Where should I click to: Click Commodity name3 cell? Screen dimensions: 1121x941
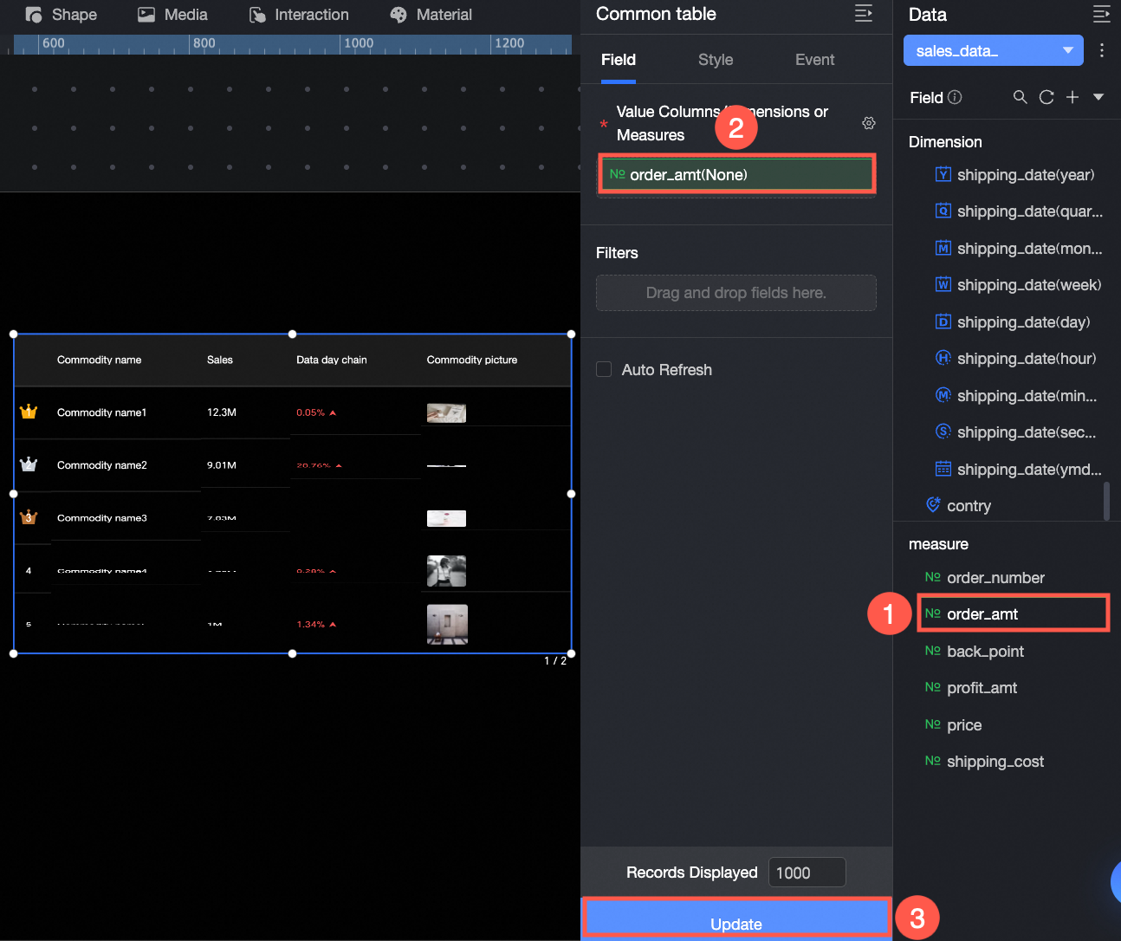pyautogui.click(x=101, y=518)
